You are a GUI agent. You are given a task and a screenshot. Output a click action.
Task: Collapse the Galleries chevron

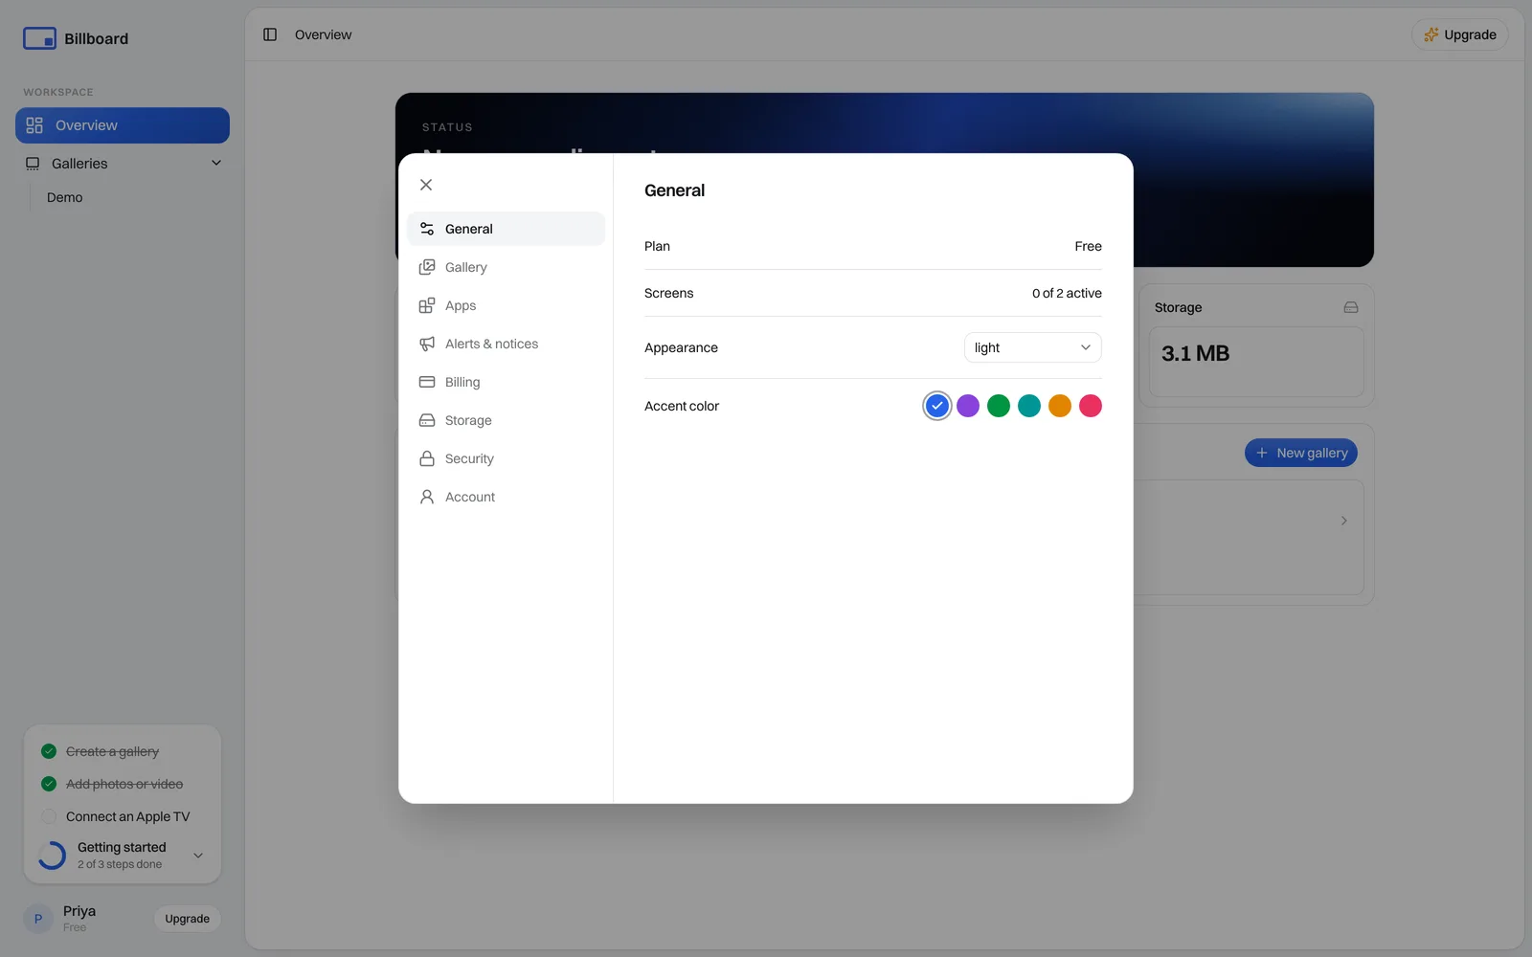(216, 163)
